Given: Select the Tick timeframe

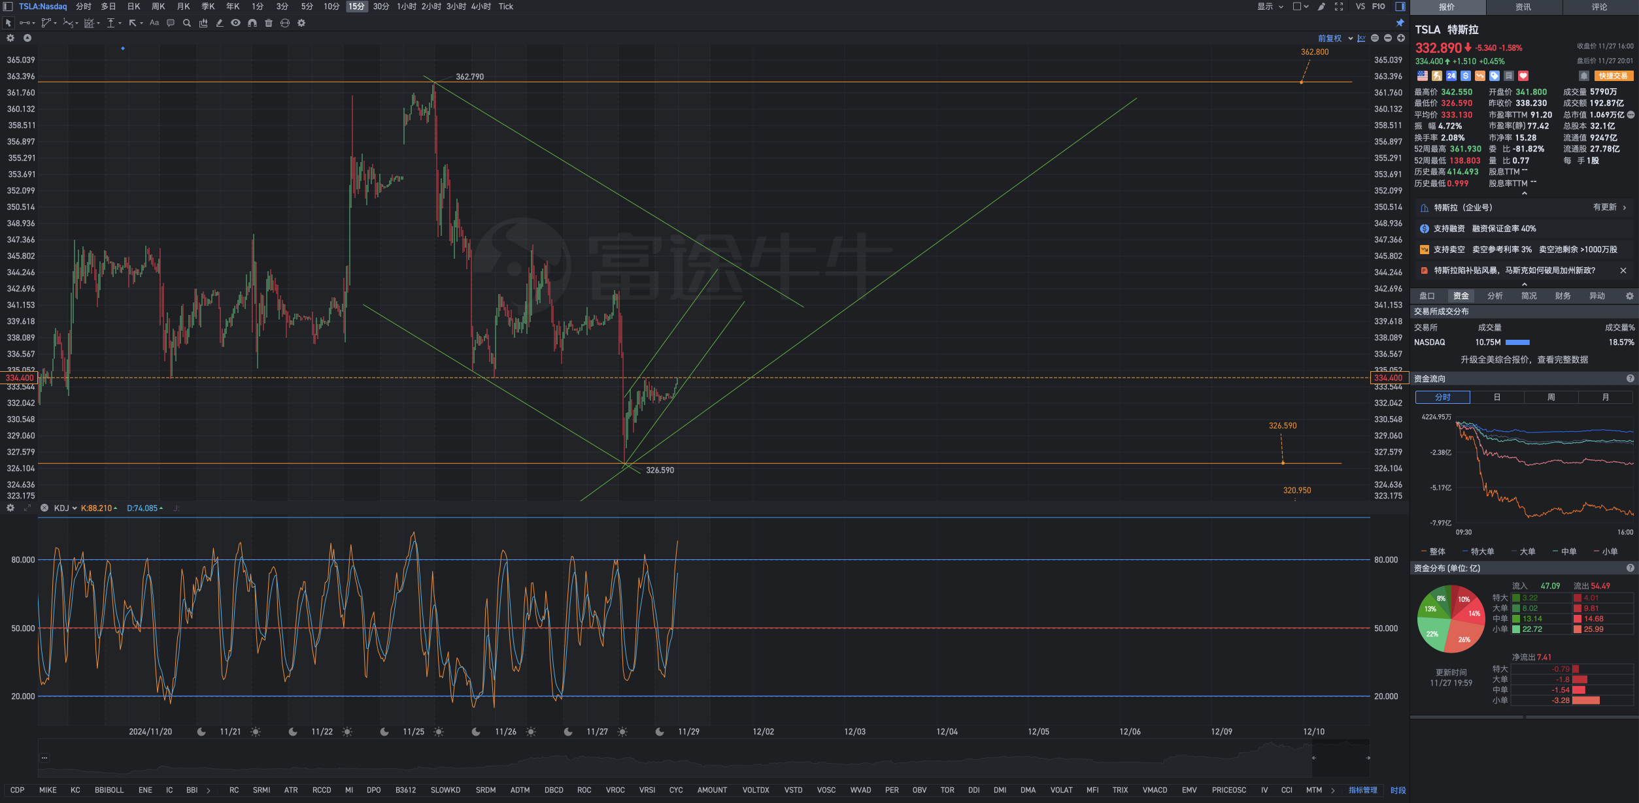Looking at the screenshot, I should 506,7.
